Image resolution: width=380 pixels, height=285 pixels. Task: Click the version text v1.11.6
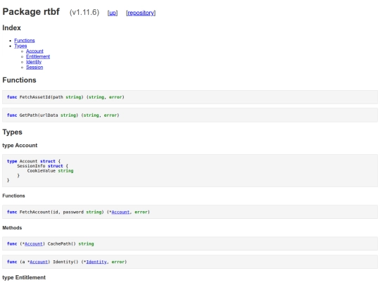84,13
